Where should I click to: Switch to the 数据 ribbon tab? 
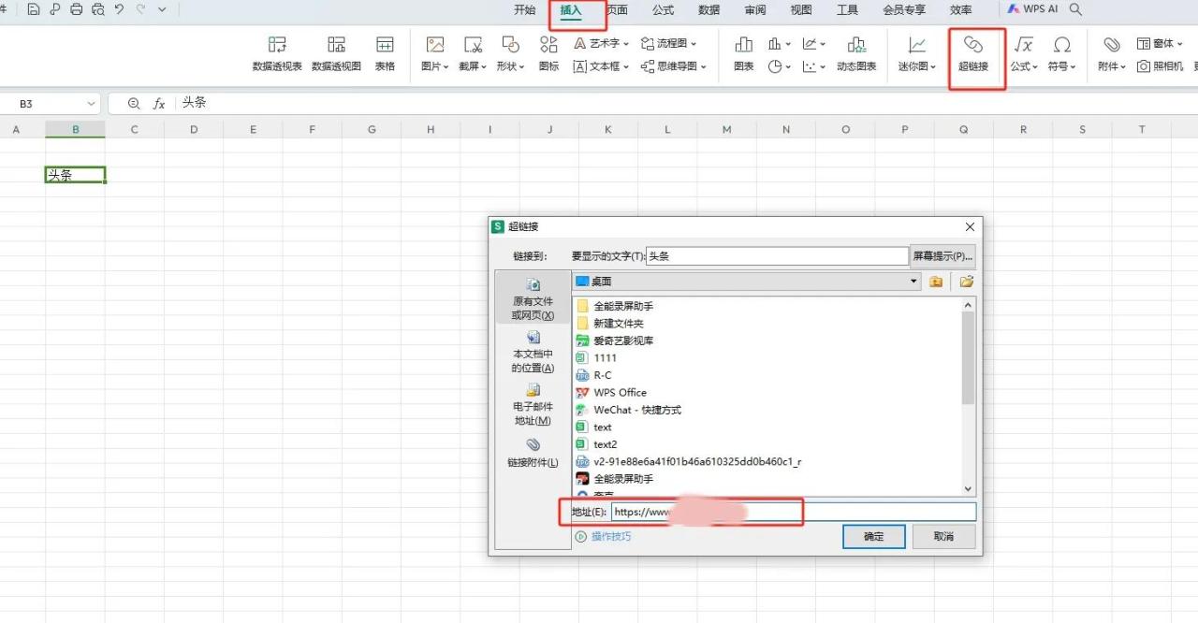click(709, 10)
